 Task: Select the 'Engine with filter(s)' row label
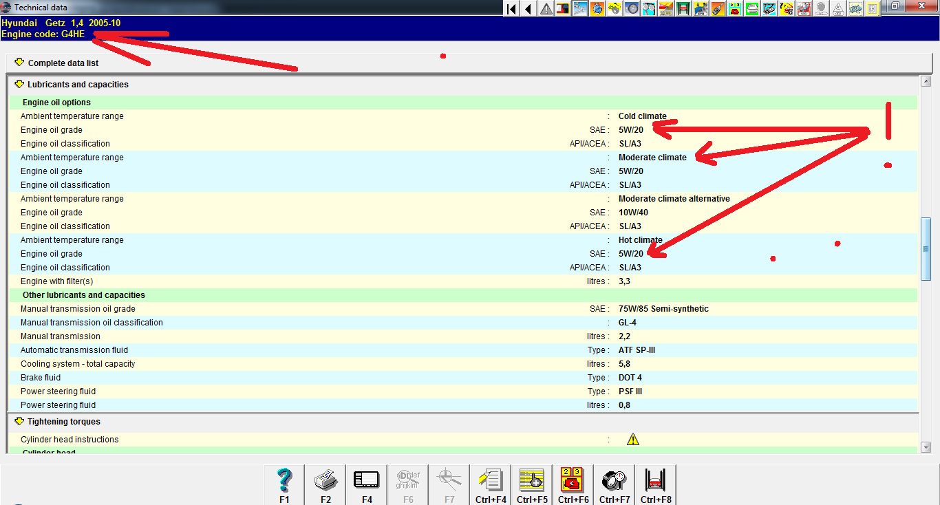(x=56, y=281)
